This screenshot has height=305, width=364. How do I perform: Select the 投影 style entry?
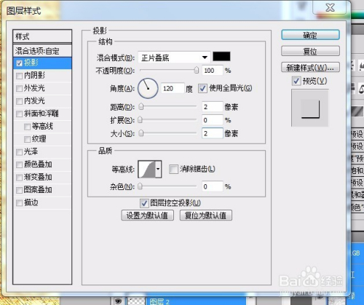(42, 63)
